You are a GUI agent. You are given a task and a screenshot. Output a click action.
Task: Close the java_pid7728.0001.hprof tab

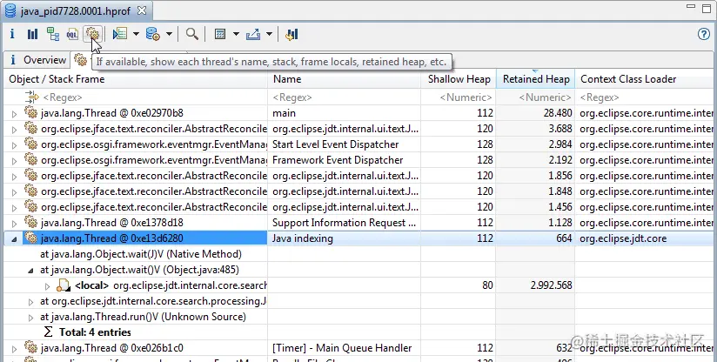[142, 10]
